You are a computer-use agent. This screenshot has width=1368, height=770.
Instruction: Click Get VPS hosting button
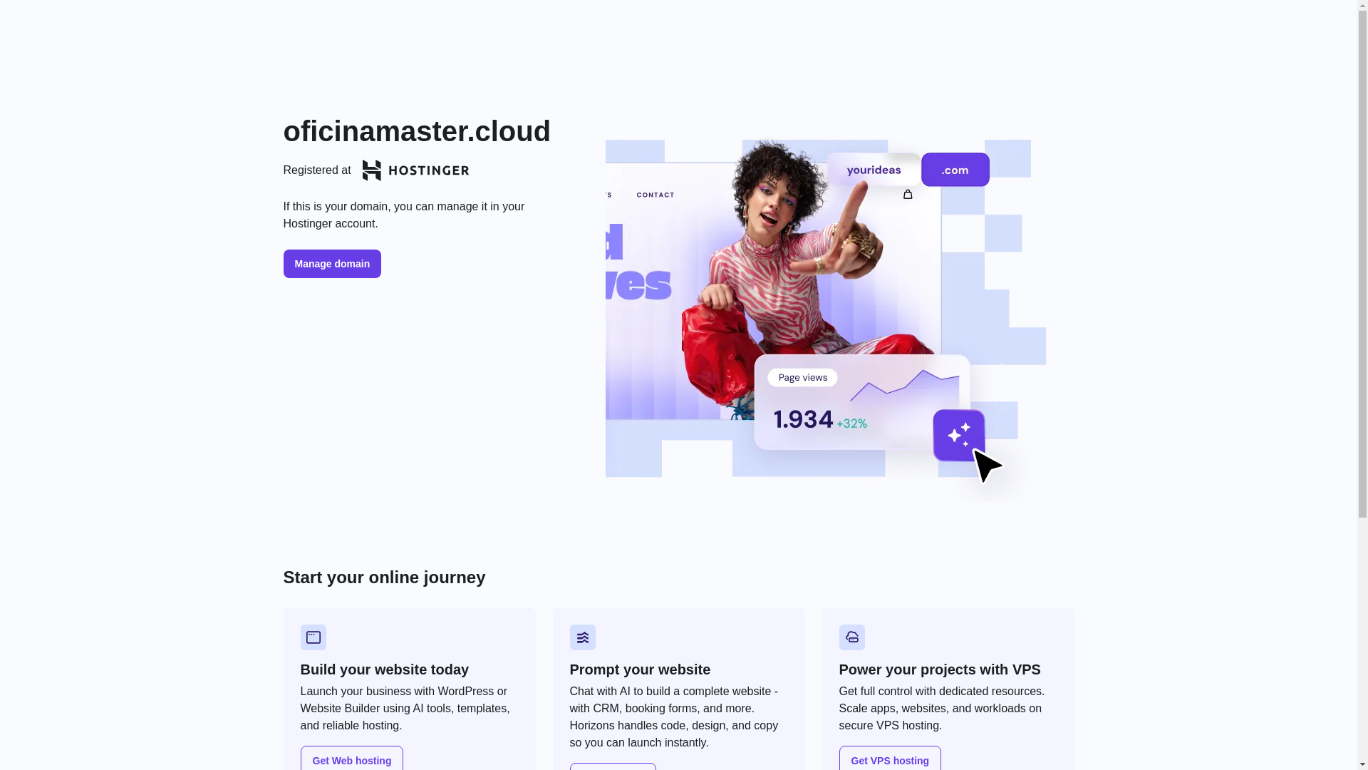pyautogui.click(x=889, y=760)
